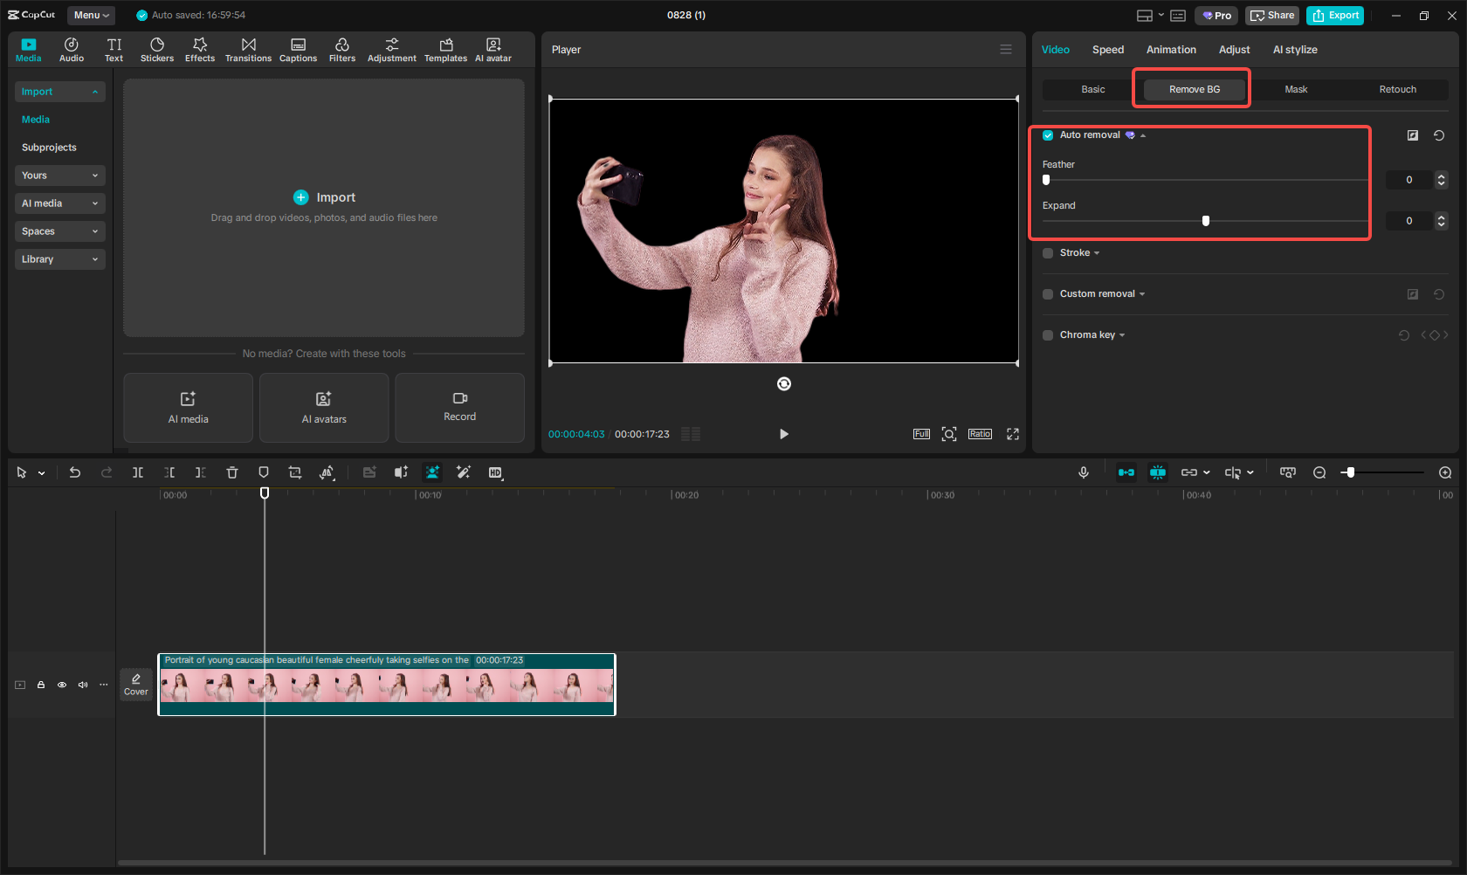Enable the Stroke checkbox
Viewport: 1467px width, 875px height.
(1048, 253)
